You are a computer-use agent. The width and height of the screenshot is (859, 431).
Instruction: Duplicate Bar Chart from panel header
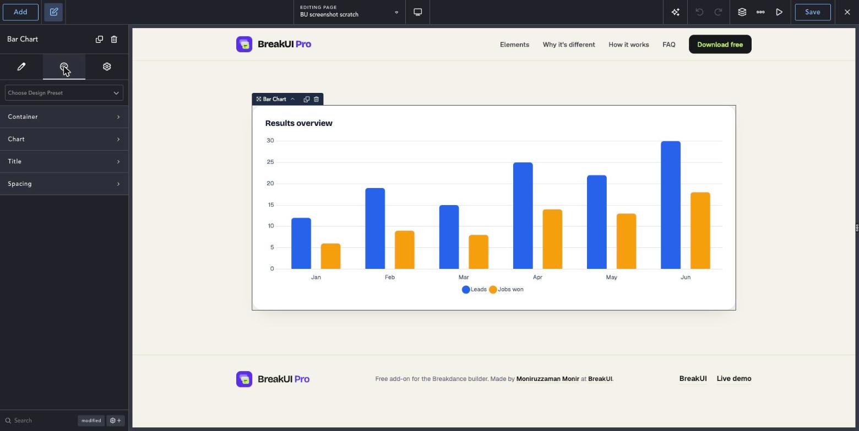[99, 39]
